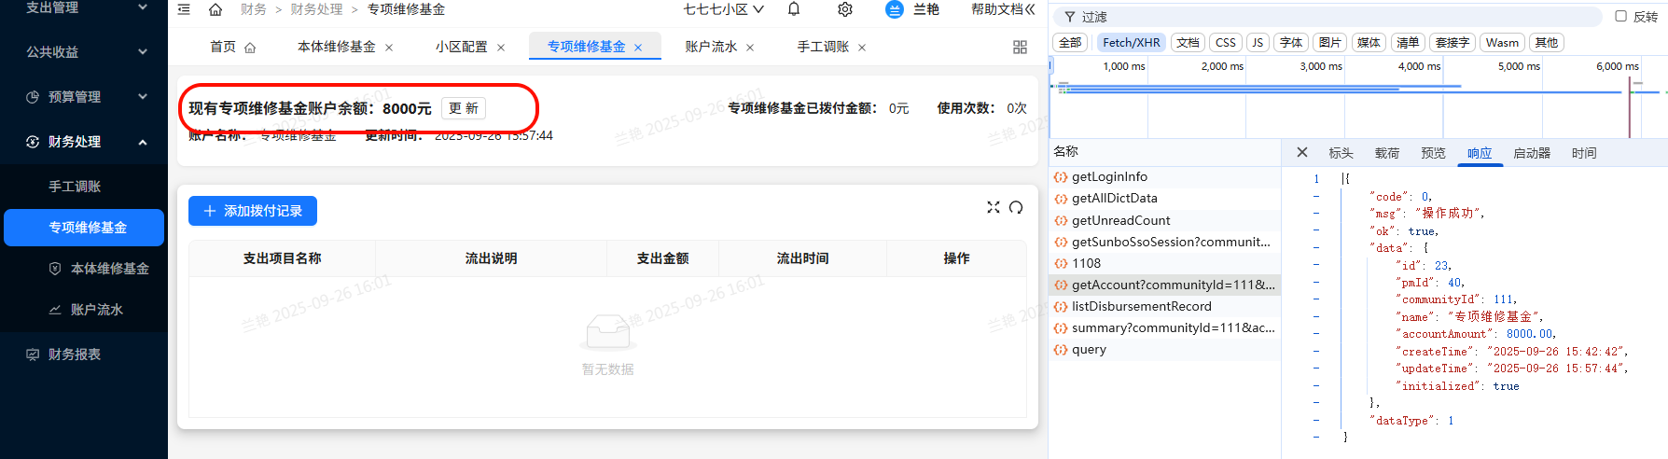The image size is (1668, 459).
Task: Select getLoginInfo network request
Action: point(1164,176)
